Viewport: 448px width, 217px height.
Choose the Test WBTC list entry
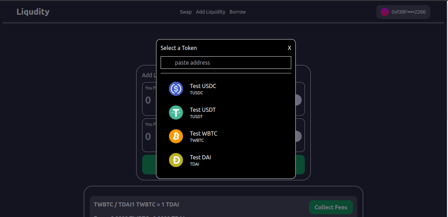pyautogui.click(x=226, y=136)
